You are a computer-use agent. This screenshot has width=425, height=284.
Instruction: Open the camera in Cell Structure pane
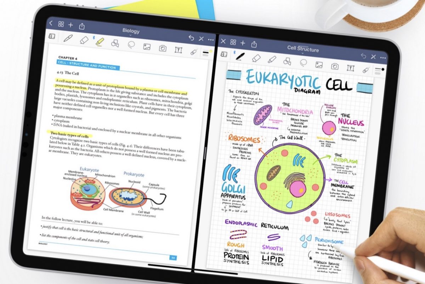click(335, 66)
